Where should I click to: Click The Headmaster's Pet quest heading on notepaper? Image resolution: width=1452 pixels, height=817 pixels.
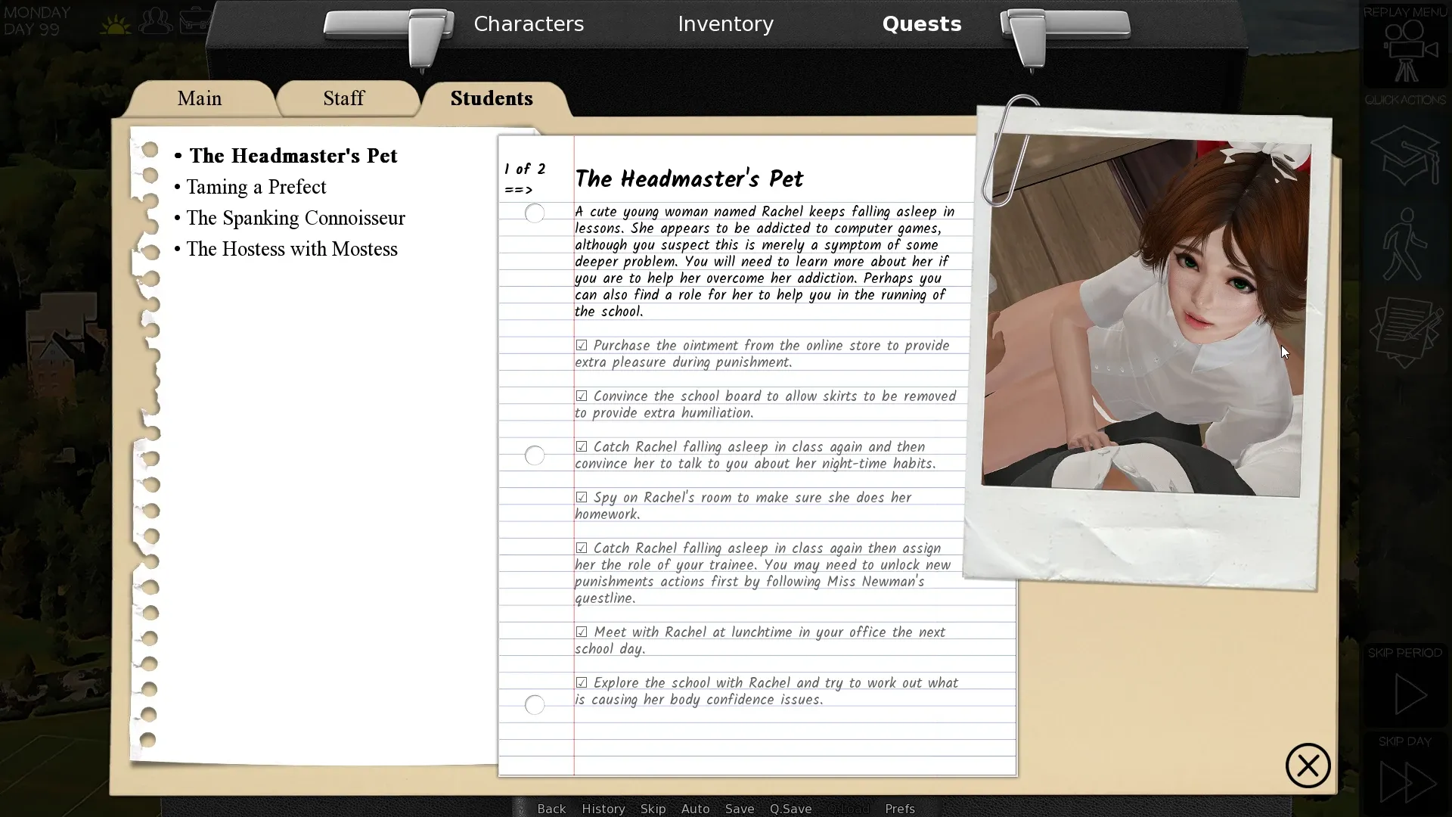point(689,179)
